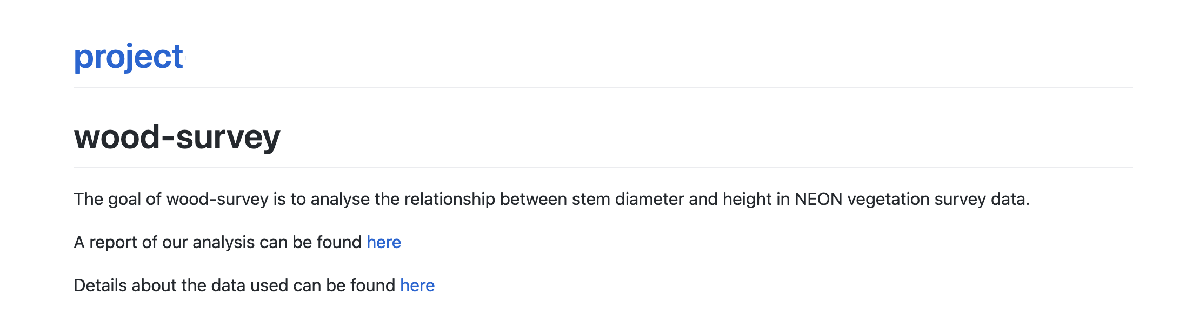Click the word "NEON" in the goal sentence
Screen dimensions: 1199x329
[x=818, y=199]
